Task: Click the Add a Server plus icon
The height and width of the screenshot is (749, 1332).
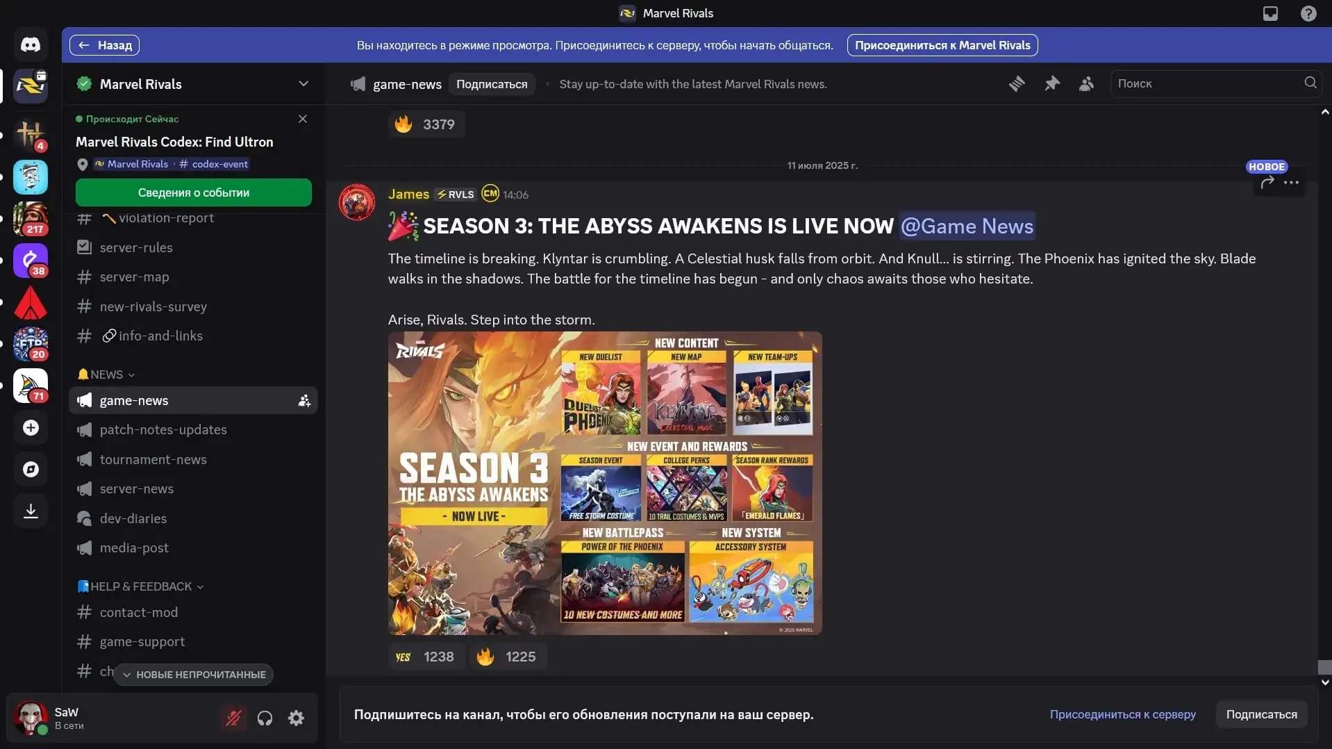Action: [31, 428]
